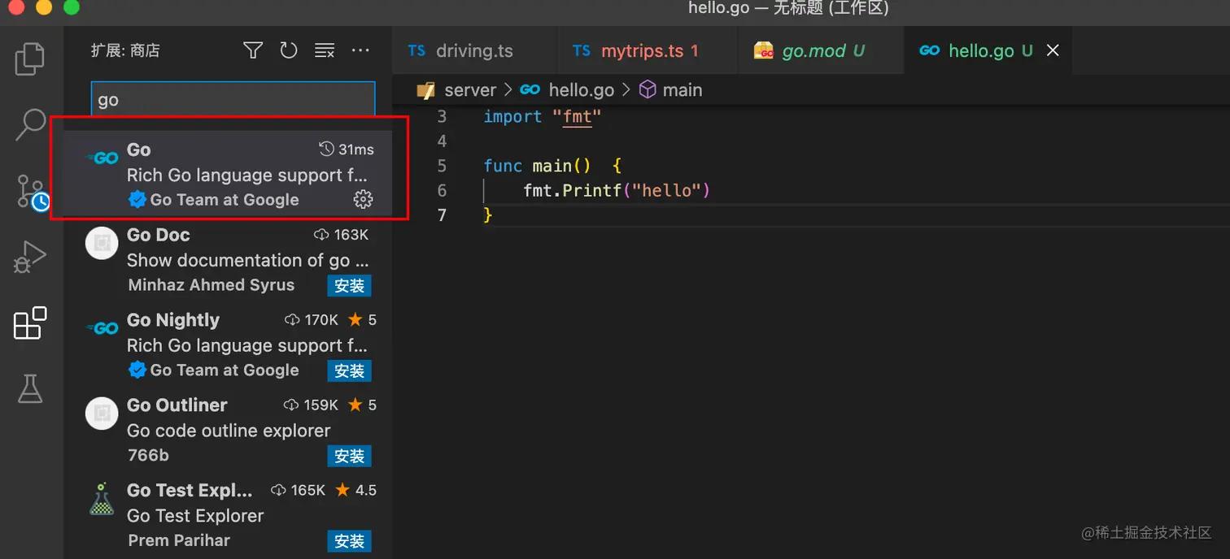Click Go Outliner placeholder extension icon
The image size is (1230, 559).
pyautogui.click(x=102, y=414)
